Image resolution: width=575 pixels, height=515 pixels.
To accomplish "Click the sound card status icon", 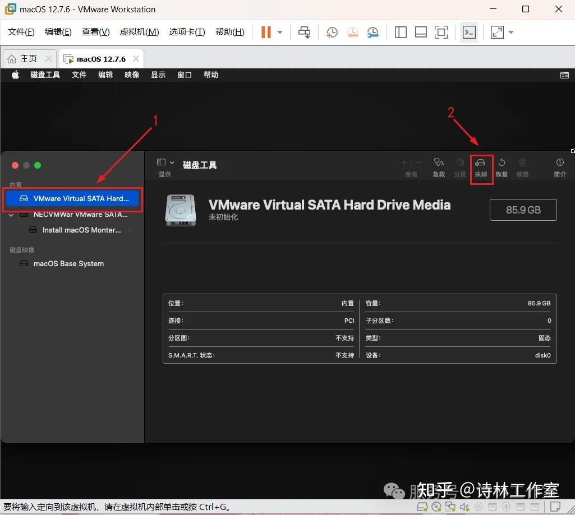I will 464,507.
